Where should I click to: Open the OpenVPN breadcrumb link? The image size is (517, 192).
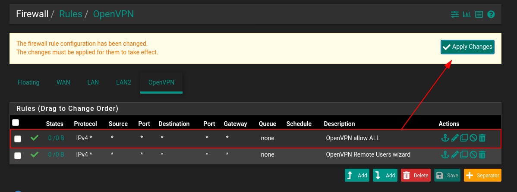113,14
